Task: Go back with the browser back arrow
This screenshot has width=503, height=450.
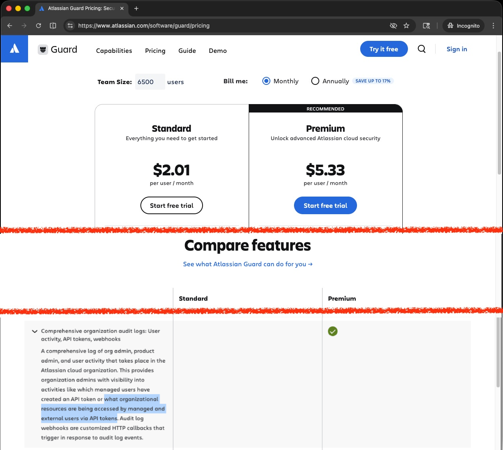Action: (10, 26)
